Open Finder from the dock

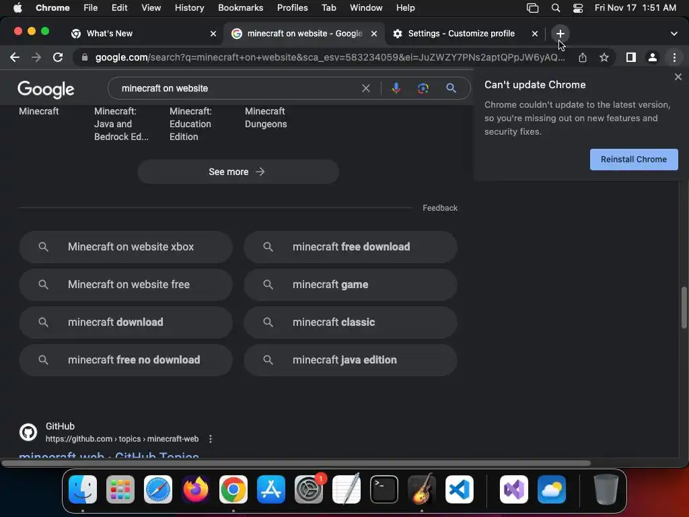point(83,489)
